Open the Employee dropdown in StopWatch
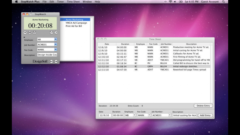This screenshot has height=135, width=240. 55,39
